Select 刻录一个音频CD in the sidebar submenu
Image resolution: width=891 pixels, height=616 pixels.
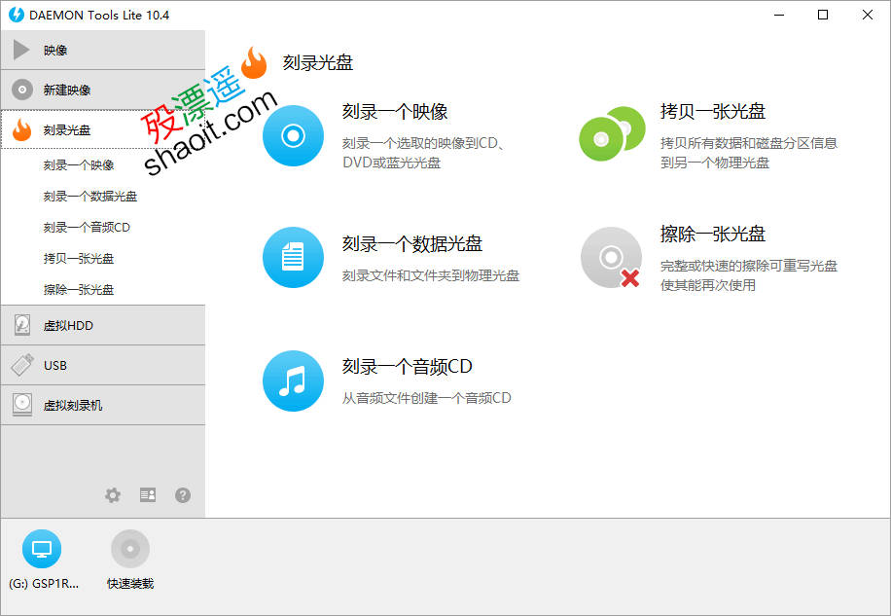(87, 228)
